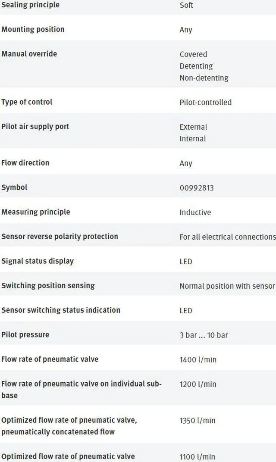Click LED value for Sensor switching status
This screenshot has height=462, width=276.
[186, 311]
